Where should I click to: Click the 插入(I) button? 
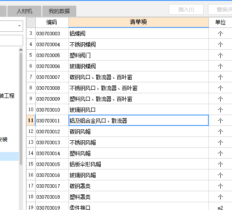click(x=186, y=10)
